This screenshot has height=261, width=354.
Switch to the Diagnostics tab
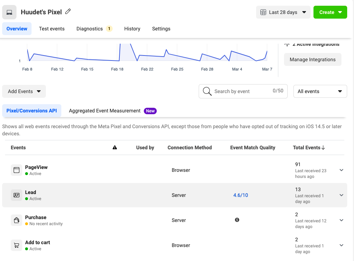click(x=90, y=29)
